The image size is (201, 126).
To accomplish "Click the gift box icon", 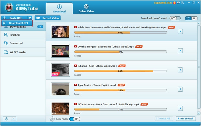I will (x=174, y=3).
